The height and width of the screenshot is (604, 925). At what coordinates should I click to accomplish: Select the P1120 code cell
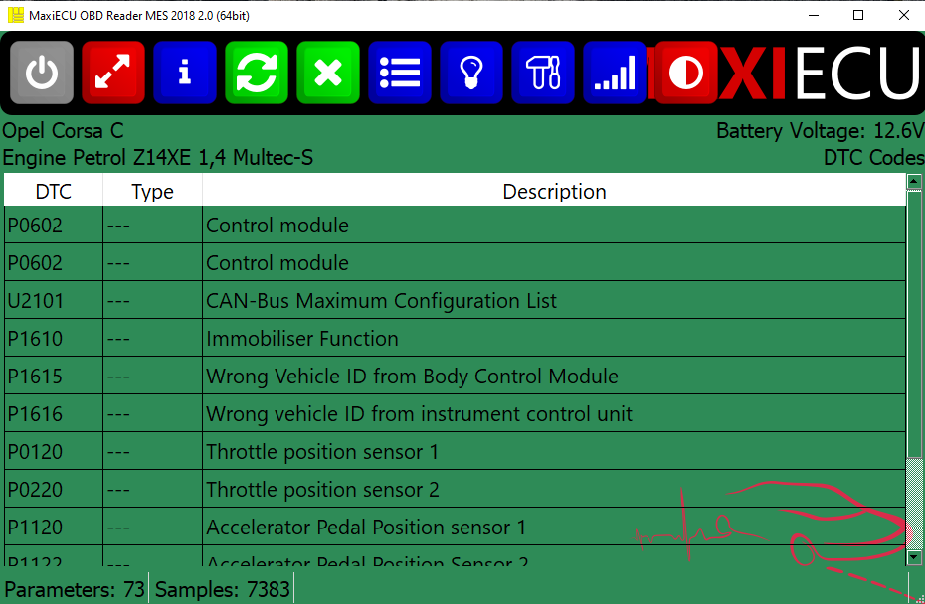click(53, 527)
